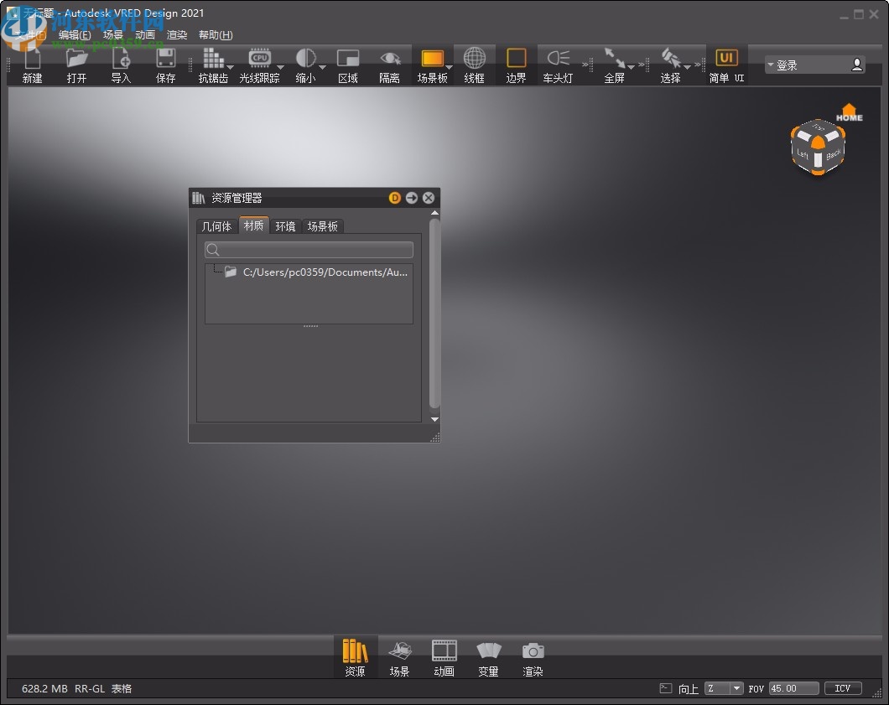The image size is (889, 705).
Task: Open the 渲染 icon in bottom dock
Action: pyautogui.click(x=533, y=657)
